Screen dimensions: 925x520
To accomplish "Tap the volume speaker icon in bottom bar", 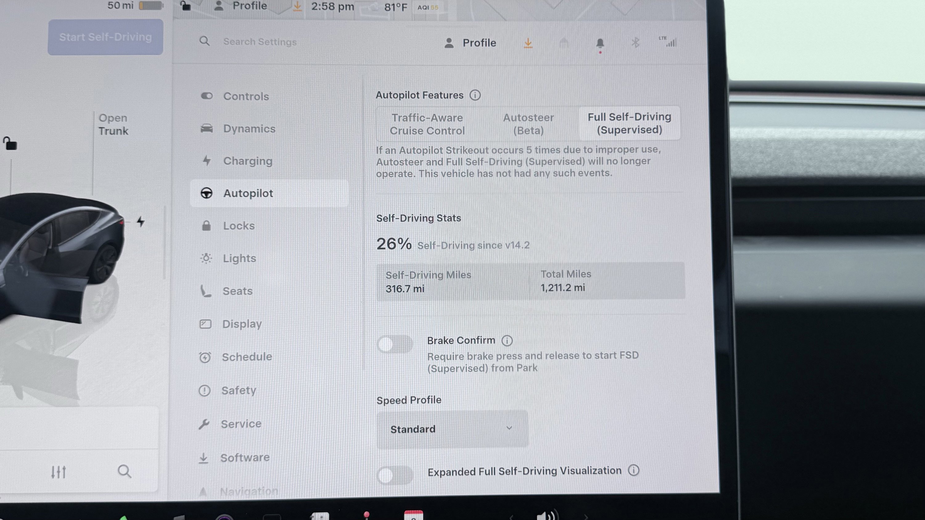I will pos(548,515).
